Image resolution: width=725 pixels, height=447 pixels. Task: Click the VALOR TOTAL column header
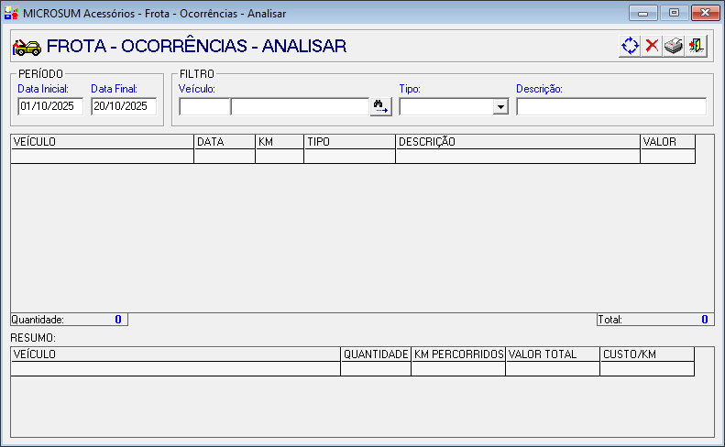(x=553, y=354)
